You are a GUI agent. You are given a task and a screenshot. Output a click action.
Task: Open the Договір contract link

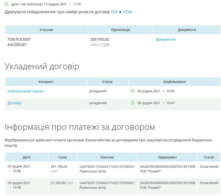14,103
